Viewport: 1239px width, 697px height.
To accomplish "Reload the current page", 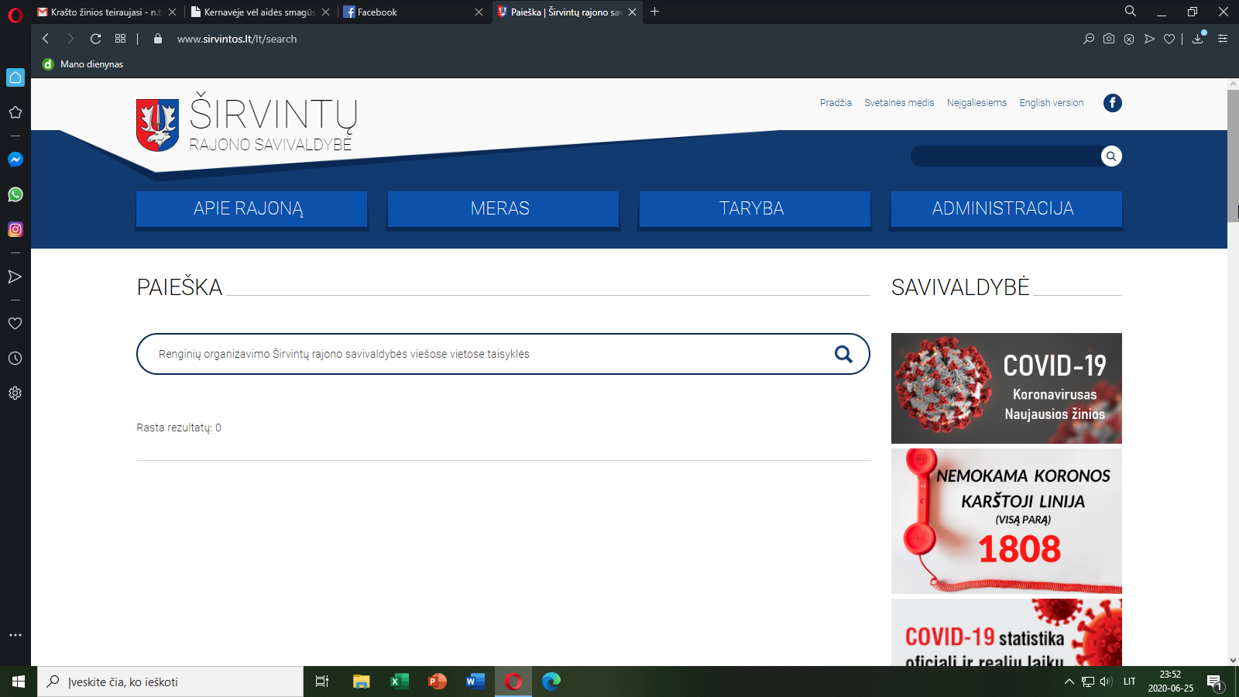I will click(x=96, y=39).
